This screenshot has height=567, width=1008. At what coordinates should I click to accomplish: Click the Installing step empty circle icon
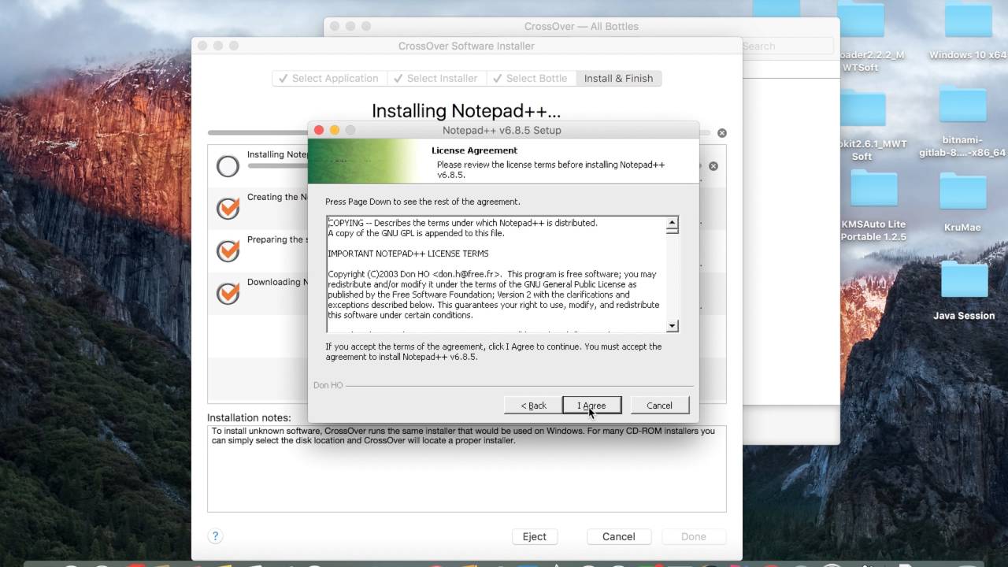[228, 166]
